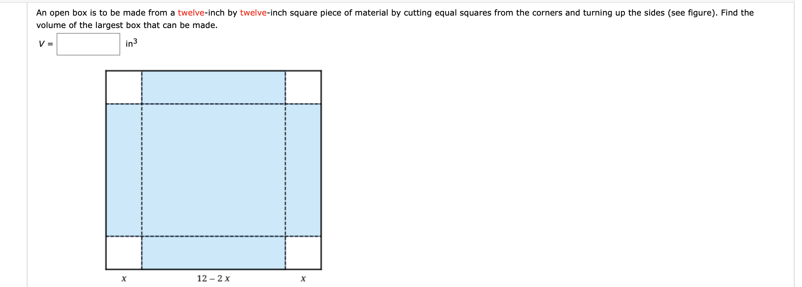802x287 pixels.
Task: Click the top blue flap region
Action: 214,87
